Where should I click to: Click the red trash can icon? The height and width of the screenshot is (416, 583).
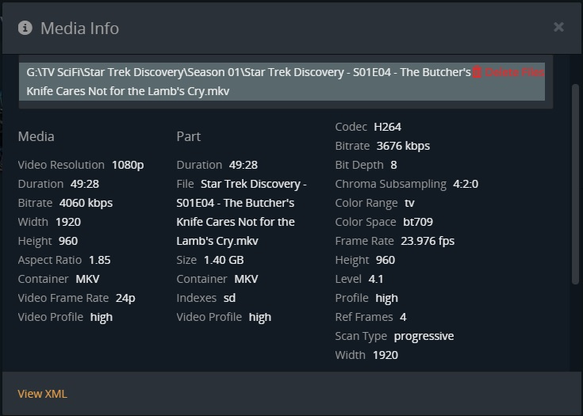[478, 72]
